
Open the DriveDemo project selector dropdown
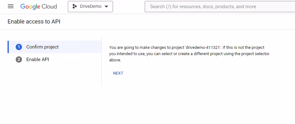pos(90,7)
